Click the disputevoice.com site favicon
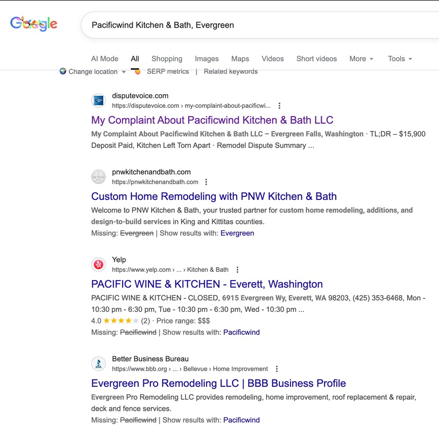This screenshot has height=429, width=439. pos(99,100)
